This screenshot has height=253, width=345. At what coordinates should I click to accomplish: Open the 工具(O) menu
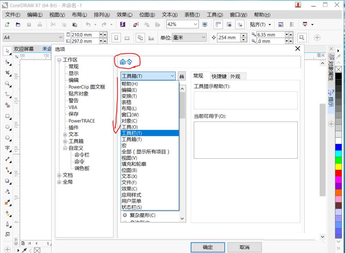tap(215, 15)
